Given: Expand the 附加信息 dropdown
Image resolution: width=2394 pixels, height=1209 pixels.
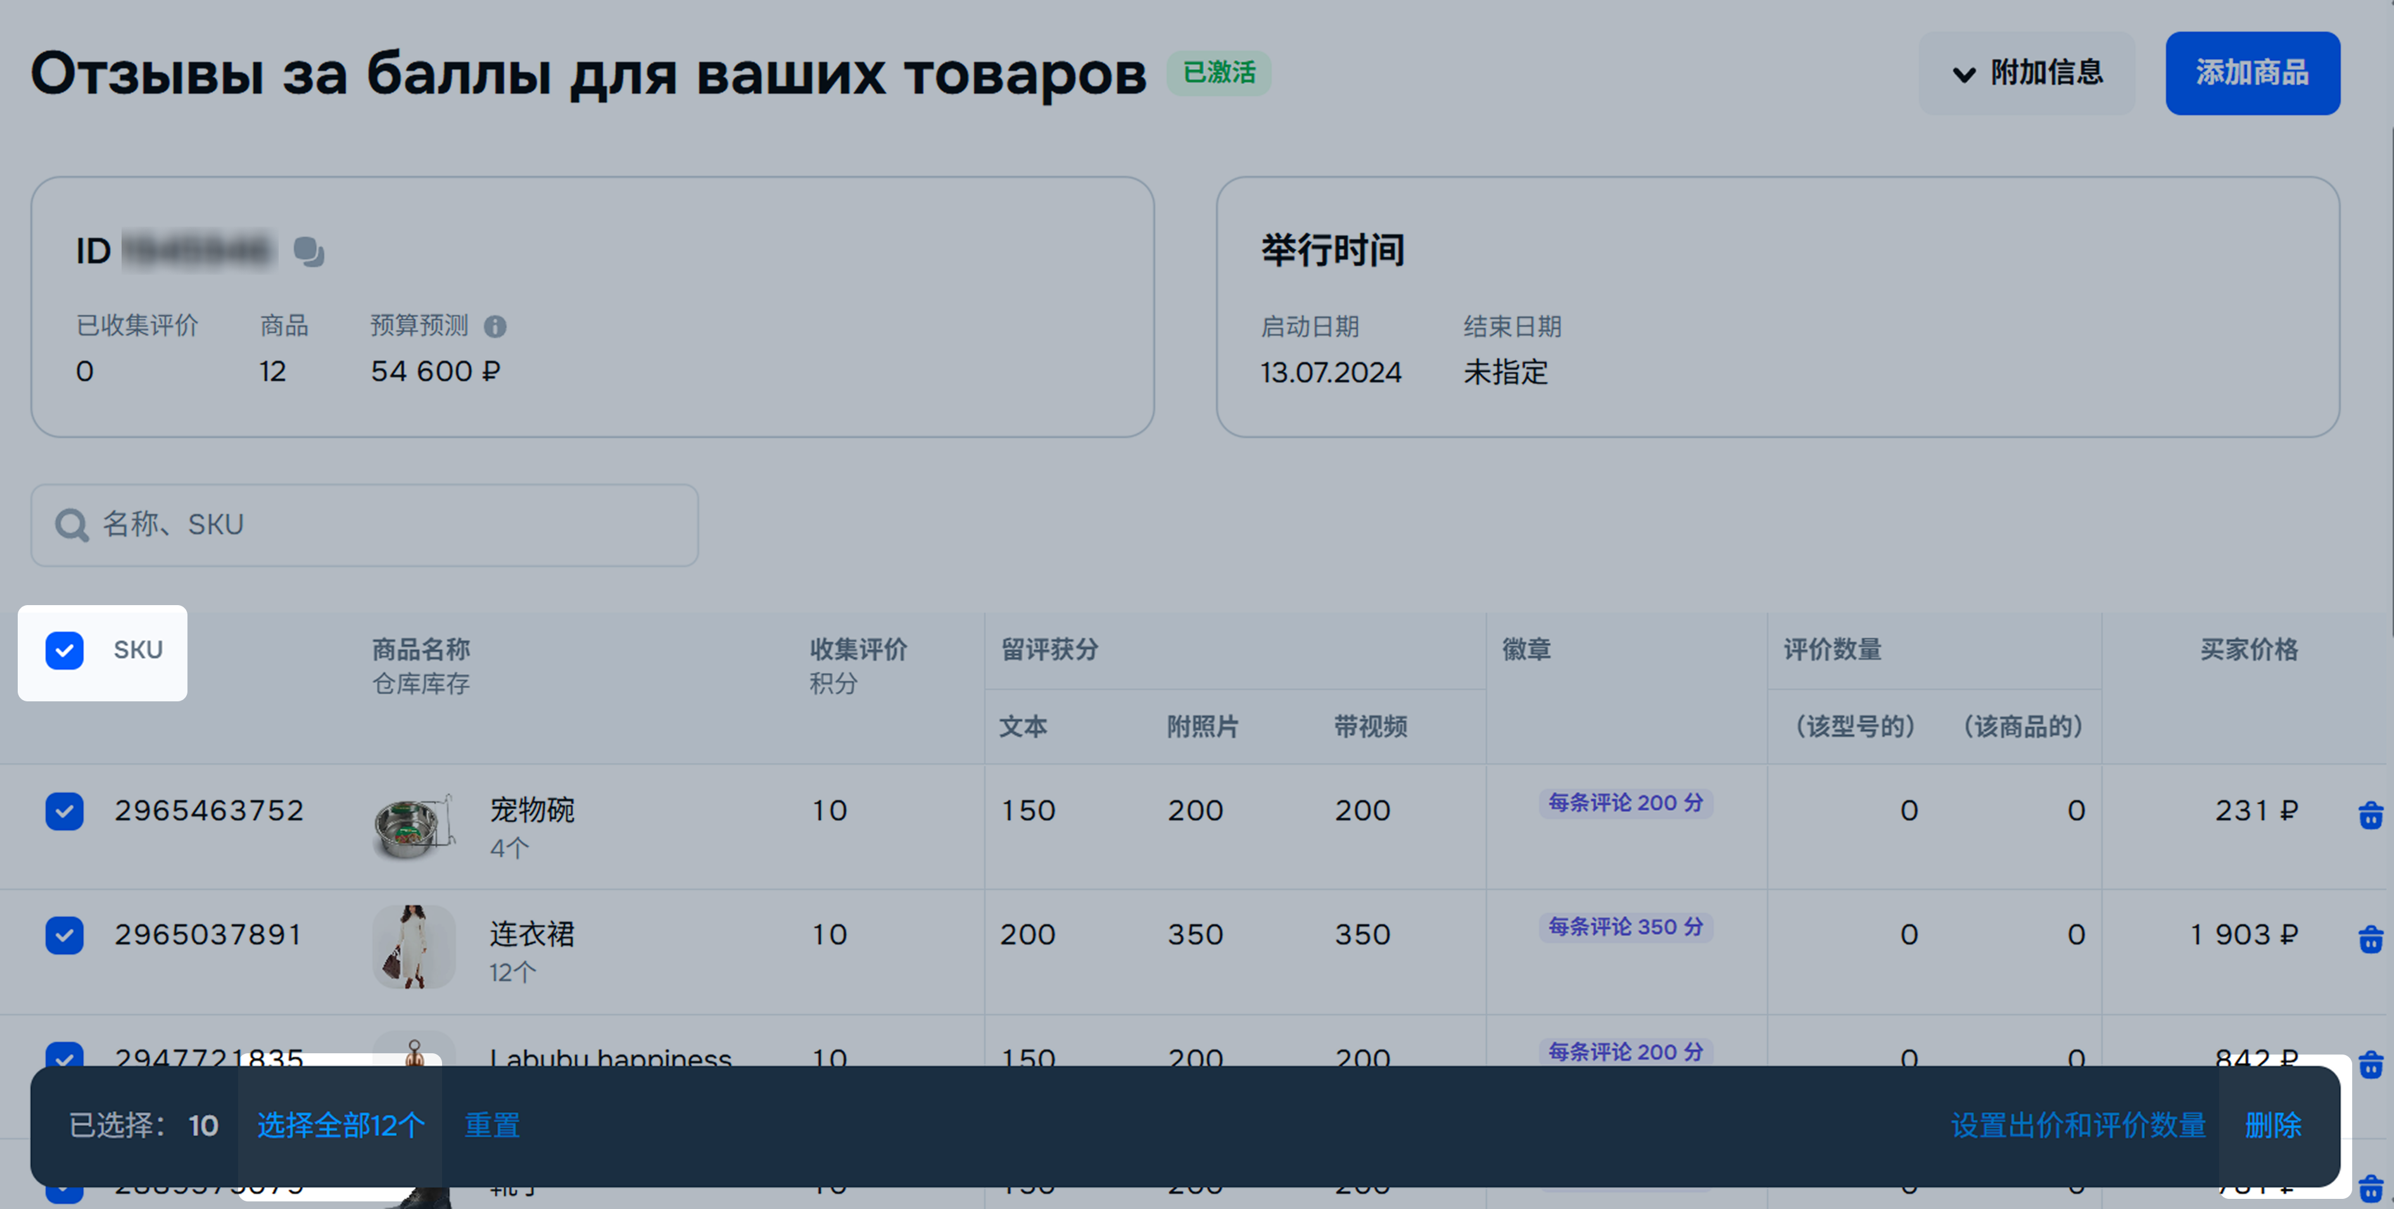Looking at the screenshot, I should pos(2027,73).
